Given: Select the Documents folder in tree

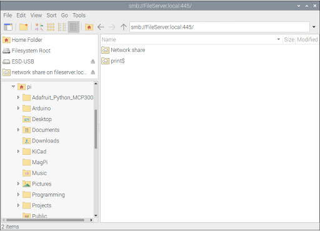Looking at the screenshot, I should tap(41, 130).
